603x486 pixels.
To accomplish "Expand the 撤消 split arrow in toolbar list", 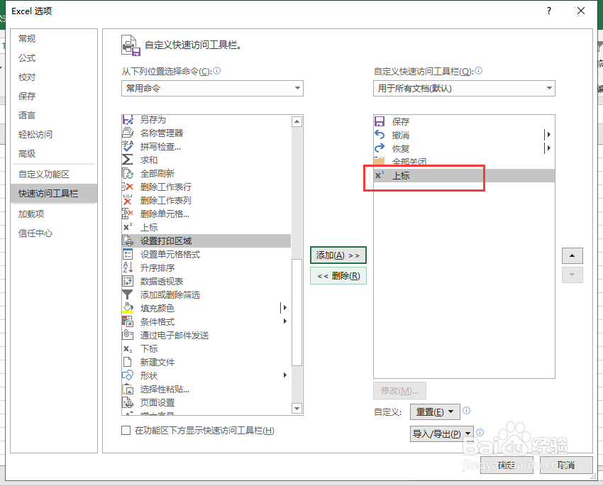I will click(549, 135).
